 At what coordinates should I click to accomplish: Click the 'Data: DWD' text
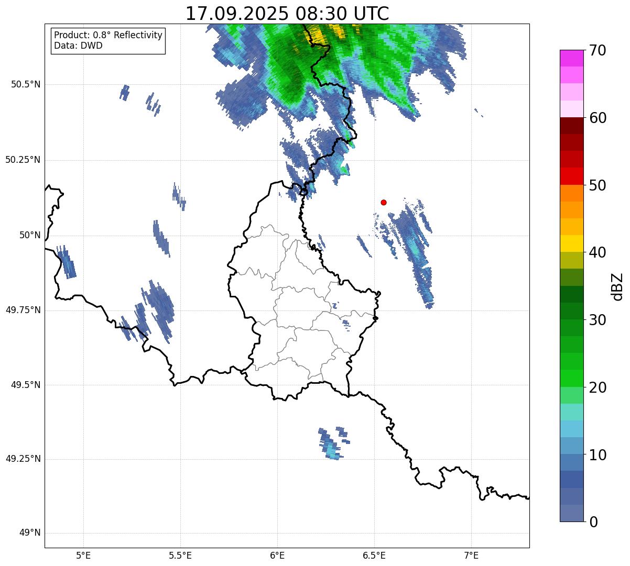tap(78, 46)
